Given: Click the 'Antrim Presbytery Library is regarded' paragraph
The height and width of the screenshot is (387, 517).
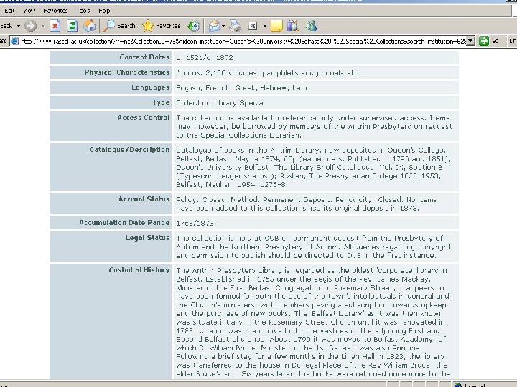Looking at the screenshot, I should click(x=313, y=322).
